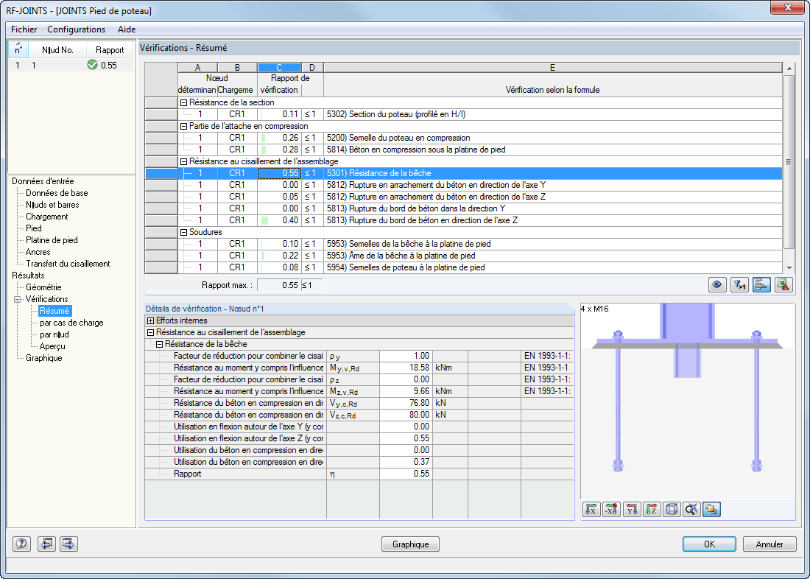
Task: Switch to view in Y direction
Action: 632,510
